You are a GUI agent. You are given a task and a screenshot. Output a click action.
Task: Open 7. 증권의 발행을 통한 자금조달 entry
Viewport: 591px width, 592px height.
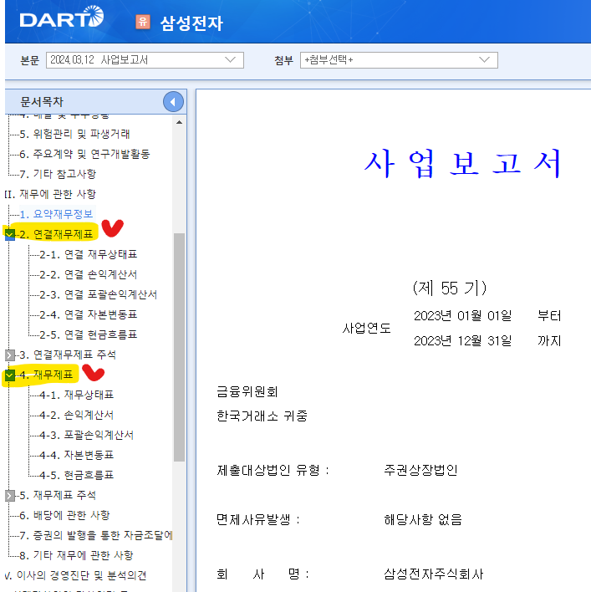(x=96, y=535)
